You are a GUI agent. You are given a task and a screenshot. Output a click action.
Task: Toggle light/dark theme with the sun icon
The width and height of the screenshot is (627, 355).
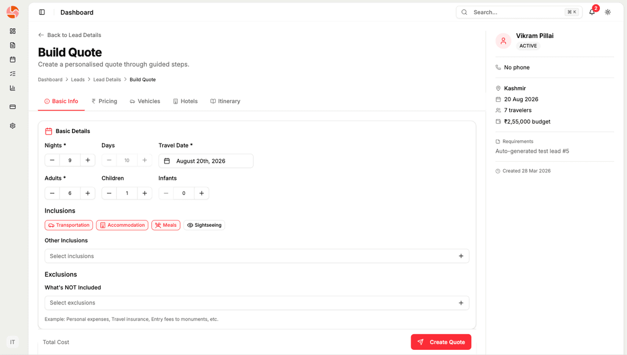(608, 11)
